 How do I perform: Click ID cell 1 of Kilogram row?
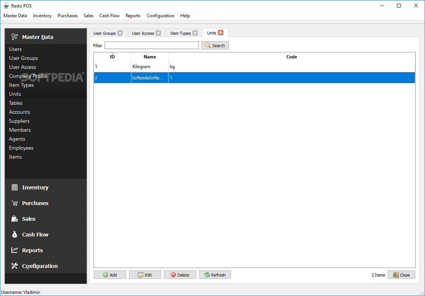pyautogui.click(x=112, y=67)
